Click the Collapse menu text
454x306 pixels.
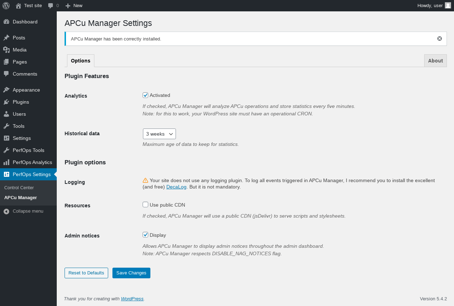coord(28,211)
